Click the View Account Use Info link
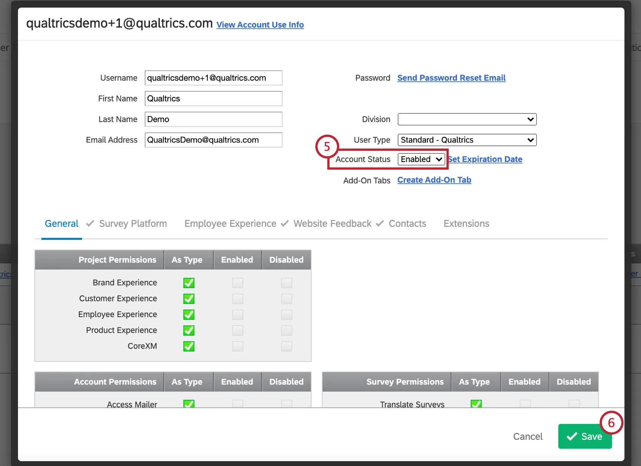The image size is (641, 466). [x=260, y=25]
